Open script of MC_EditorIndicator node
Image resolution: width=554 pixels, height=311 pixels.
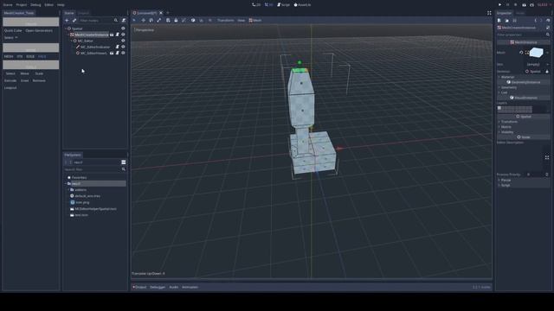(118, 47)
